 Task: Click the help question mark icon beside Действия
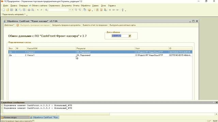[18, 25]
